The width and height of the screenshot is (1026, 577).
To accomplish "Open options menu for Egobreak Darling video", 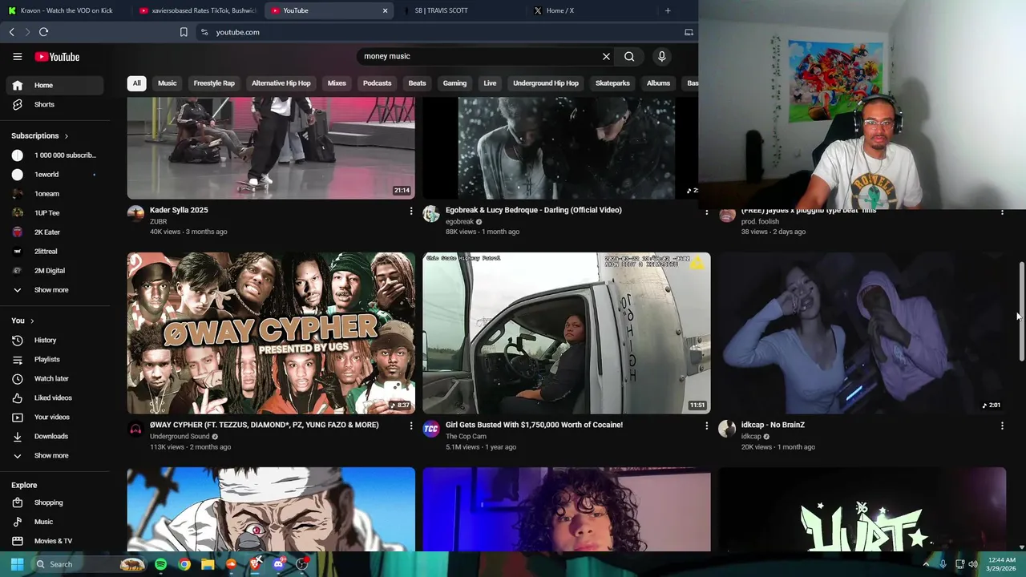I will point(706,212).
